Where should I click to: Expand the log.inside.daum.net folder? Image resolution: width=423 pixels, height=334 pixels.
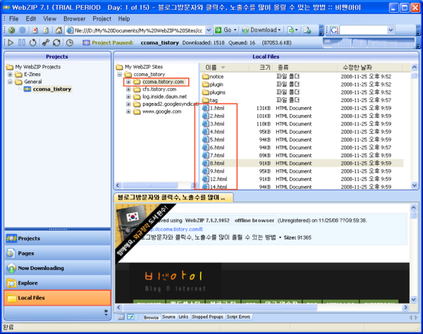click(x=128, y=97)
